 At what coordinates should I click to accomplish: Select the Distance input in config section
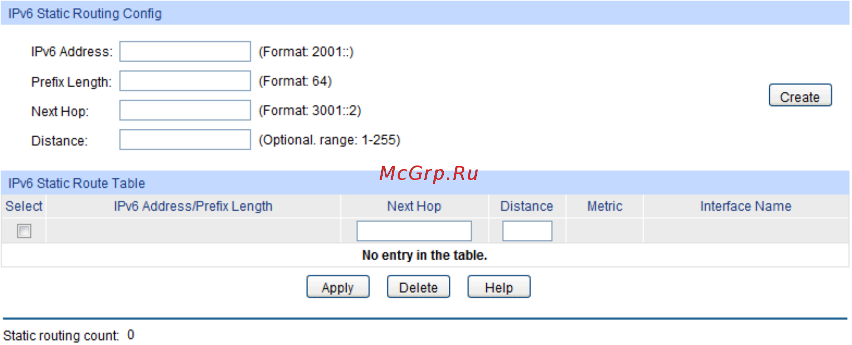(185, 139)
